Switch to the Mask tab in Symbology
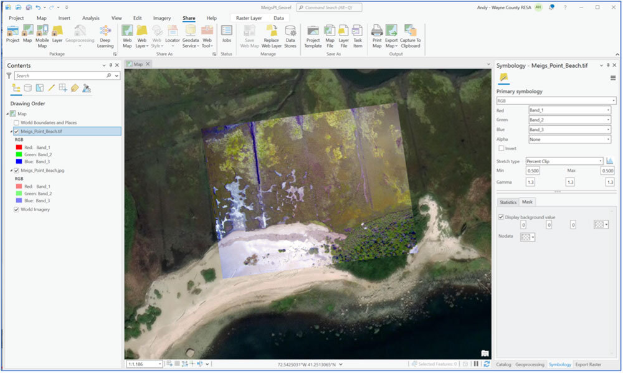The height and width of the screenshot is (373, 623). tap(528, 201)
